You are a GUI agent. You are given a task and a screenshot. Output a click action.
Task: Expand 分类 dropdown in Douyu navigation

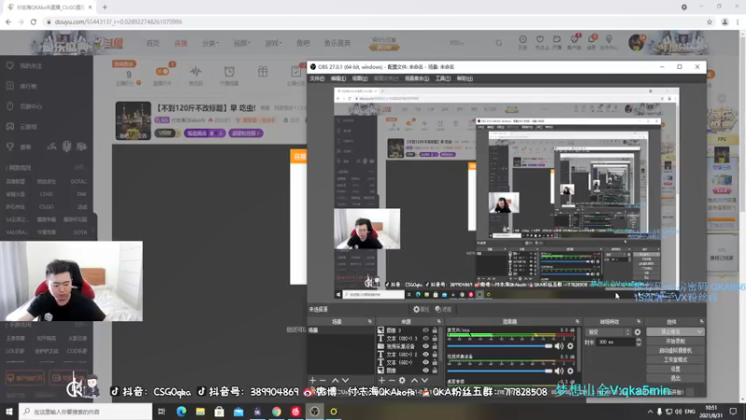point(210,43)
